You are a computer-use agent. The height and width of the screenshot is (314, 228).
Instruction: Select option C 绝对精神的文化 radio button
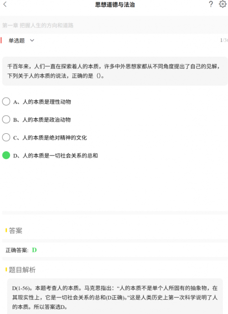(6, 137)
